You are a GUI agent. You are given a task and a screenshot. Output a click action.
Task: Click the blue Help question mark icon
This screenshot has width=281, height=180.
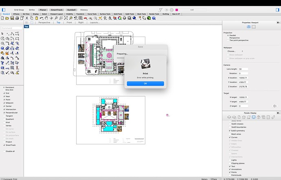[x=154, y=18]
